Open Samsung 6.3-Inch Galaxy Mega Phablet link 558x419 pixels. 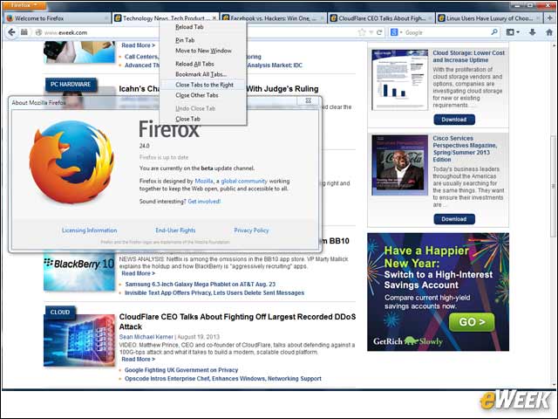pos(200,285)
